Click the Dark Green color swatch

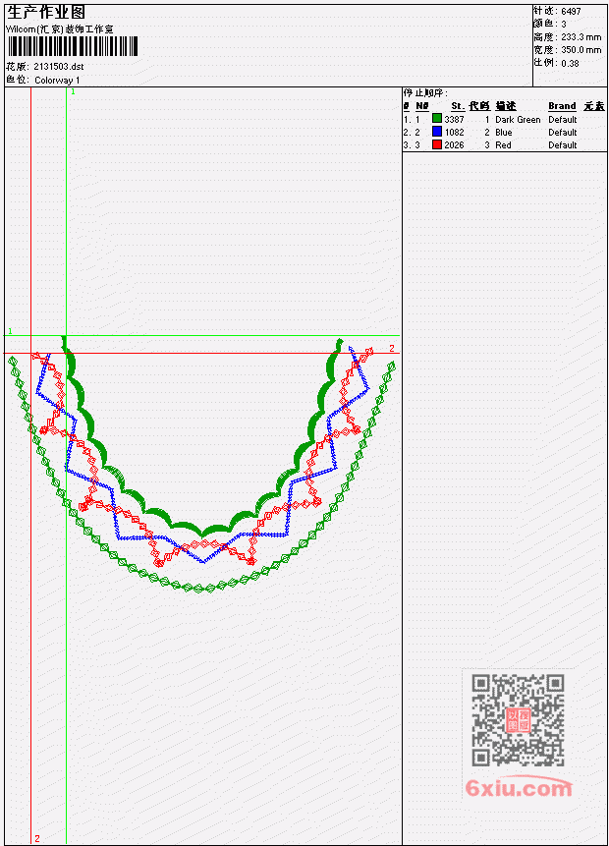pyautogui.click(x=437, y=119)
